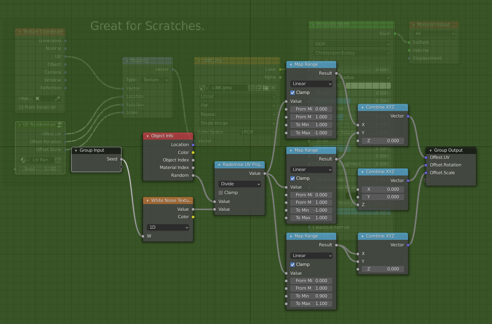Click the empty output socket below Seed on Group Input

(x=121, y=167)
